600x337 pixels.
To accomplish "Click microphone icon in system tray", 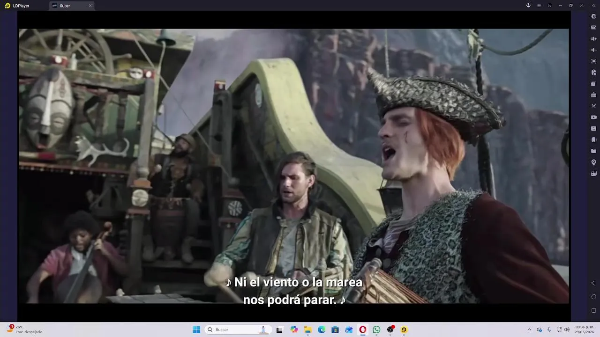I will click(x=549, y=330).
